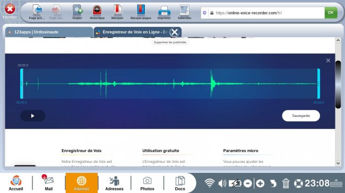Click the right trim handle of the waveform
Screen dimensions: 345x193
pyautogui.click(x=318, y=84)
